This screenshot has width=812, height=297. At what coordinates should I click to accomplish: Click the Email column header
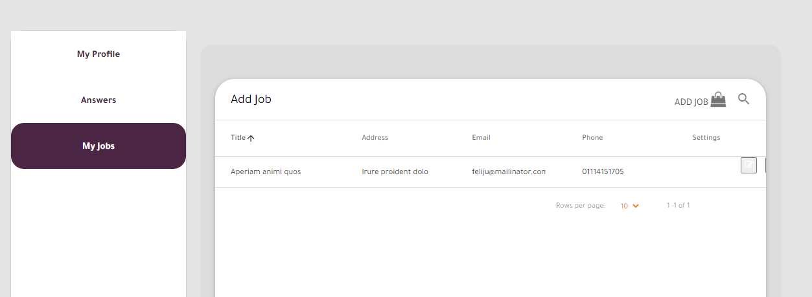481,138
